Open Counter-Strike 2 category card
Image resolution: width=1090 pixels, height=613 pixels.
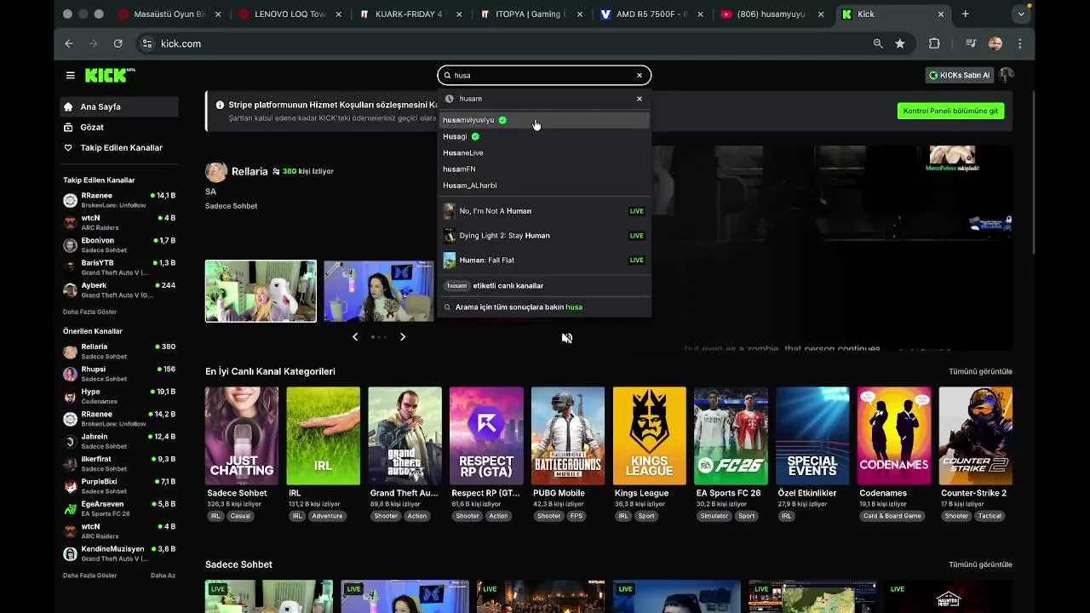pyautogui.click(x=976, y=436)
